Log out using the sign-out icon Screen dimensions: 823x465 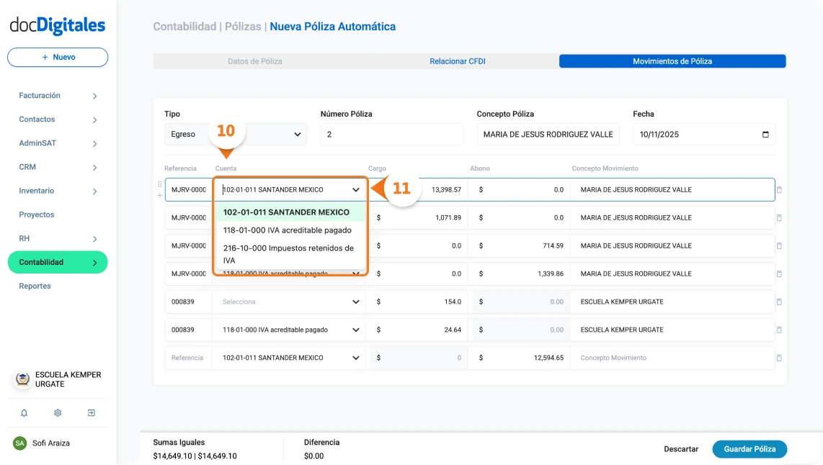[91, 412]
